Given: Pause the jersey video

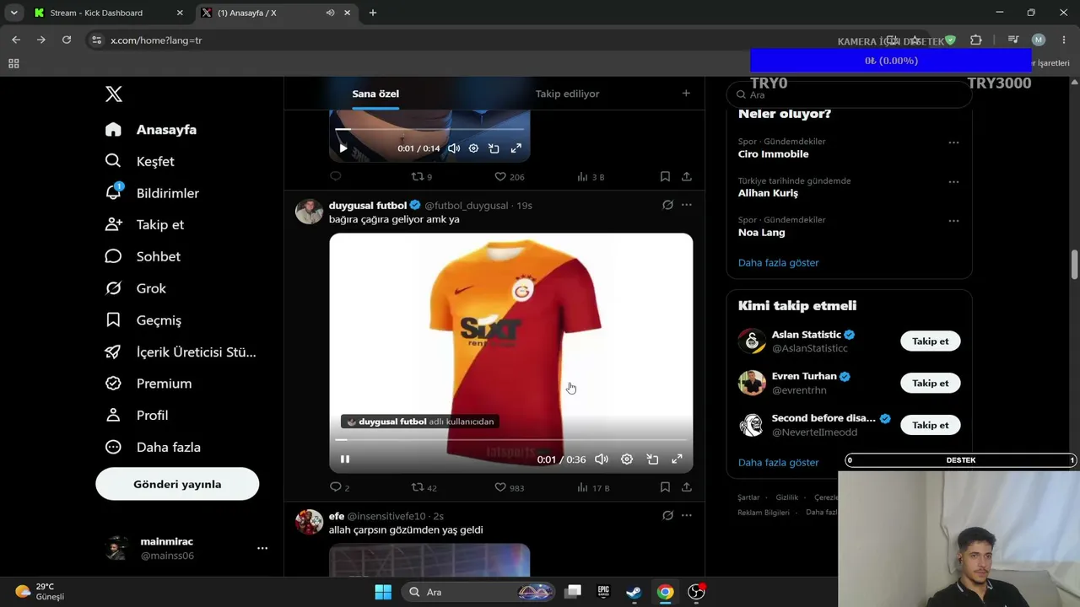Looking at the screenshot, I should point(344,459).
